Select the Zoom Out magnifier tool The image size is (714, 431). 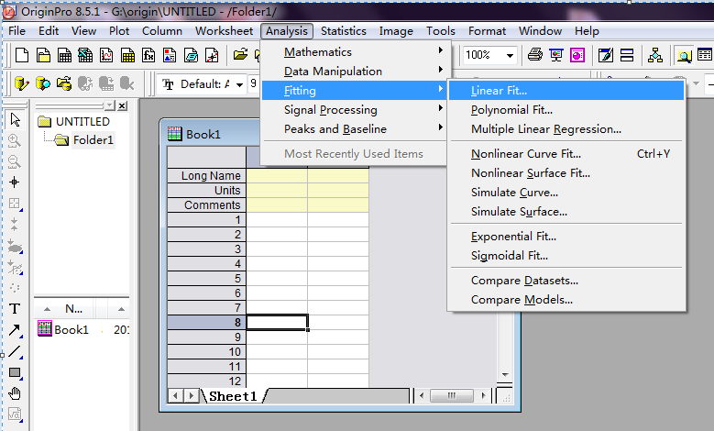click(15, 161)
